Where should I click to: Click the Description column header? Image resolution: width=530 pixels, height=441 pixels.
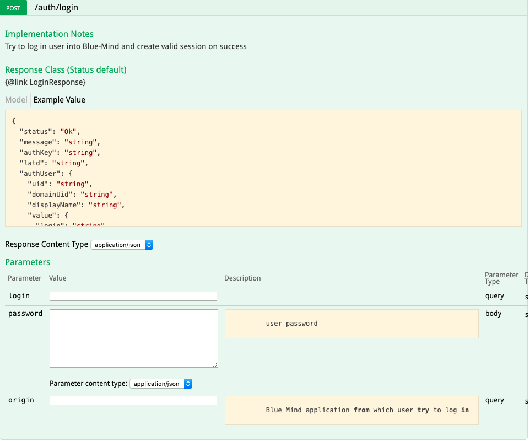(x=242, y=278)
